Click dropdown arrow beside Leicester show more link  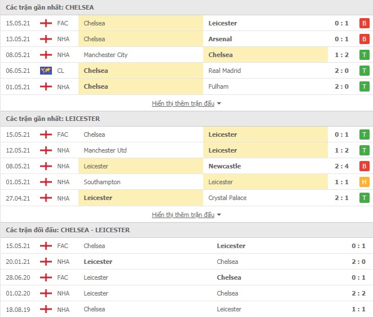click(219, 215)
